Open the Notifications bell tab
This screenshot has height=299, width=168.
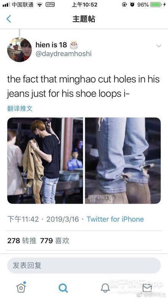pyautogui.click(x=105, y=288)
